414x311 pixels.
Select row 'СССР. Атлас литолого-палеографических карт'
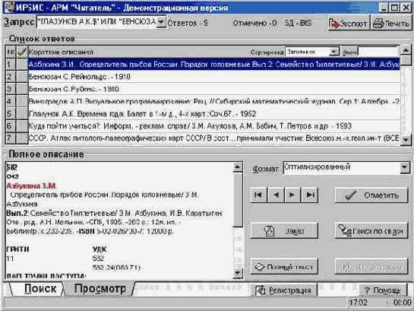[x=214, y=138]
